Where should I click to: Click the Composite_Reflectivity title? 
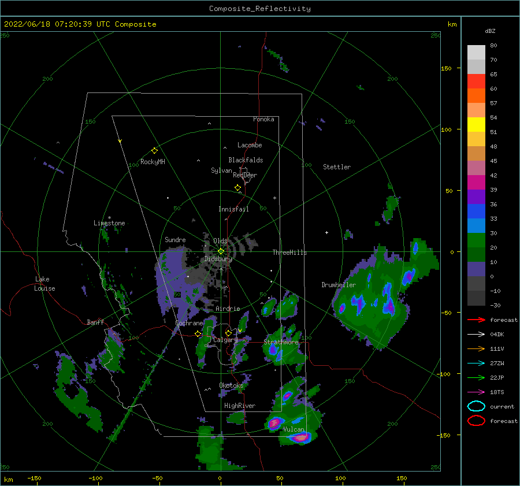pyautogui.click(x=260, y=9)
